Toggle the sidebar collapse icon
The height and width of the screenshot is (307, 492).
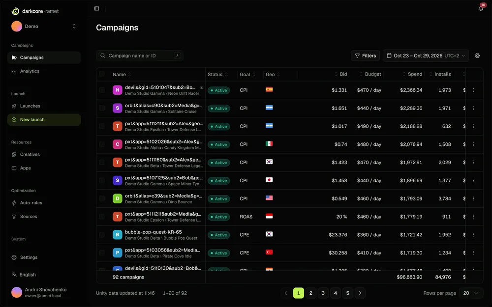click(96, 8)
